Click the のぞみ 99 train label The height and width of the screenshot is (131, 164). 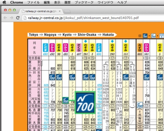(x=59, y=47)
